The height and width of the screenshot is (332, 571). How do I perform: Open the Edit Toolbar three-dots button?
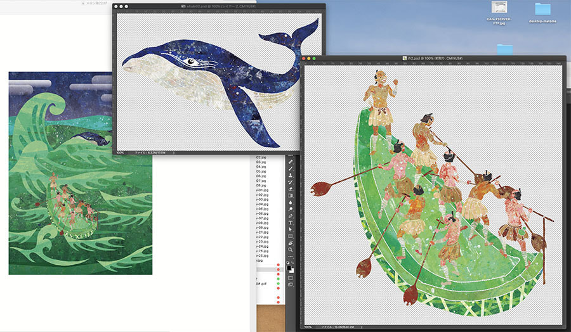tap(291, 257)
